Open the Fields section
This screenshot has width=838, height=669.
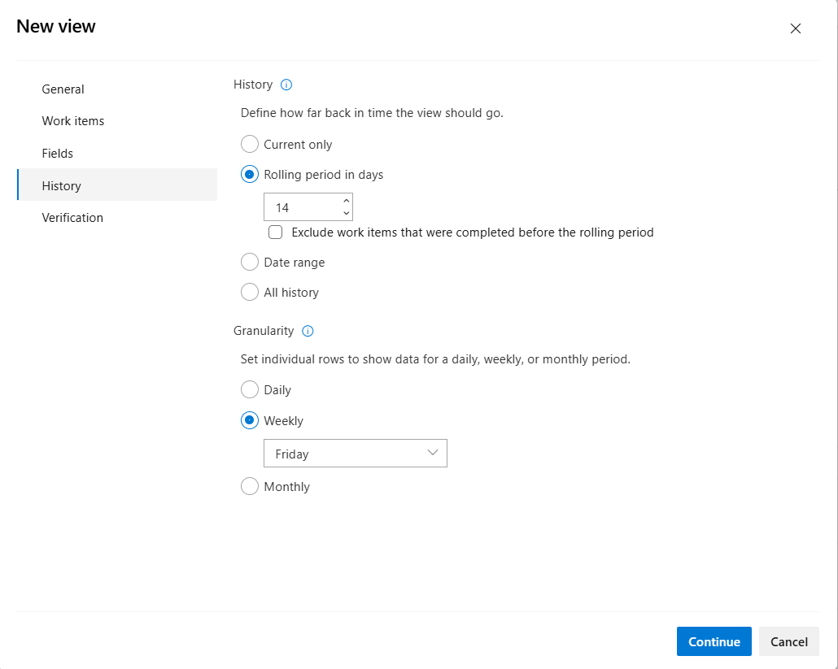click(58, 153)
